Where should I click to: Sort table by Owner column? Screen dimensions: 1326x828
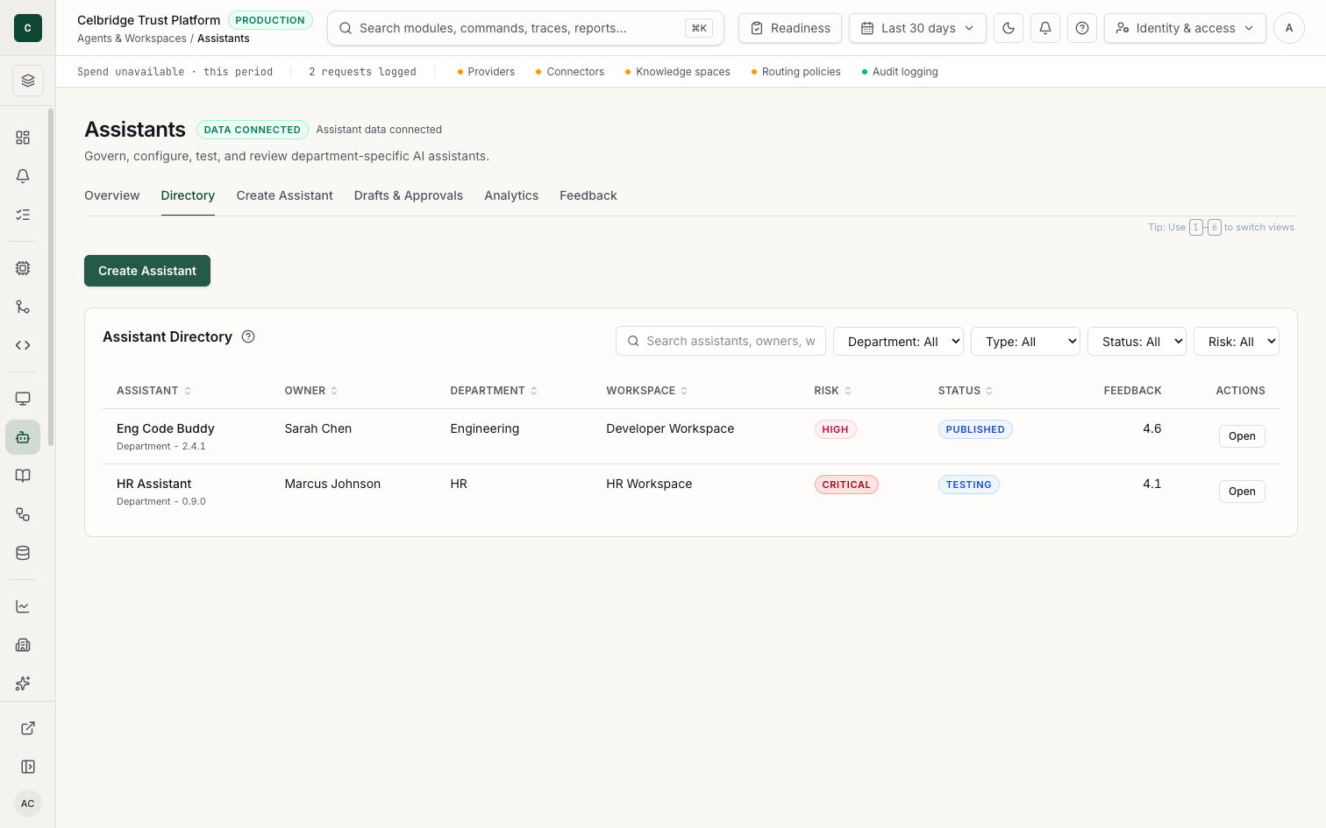pos(311,391)
